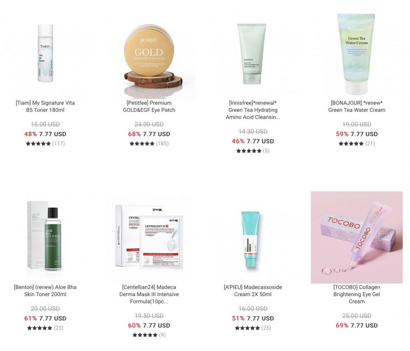Open the TOCOBO eye gel cream image
This screenshot has width=410, height=351.
coord(357,238)
